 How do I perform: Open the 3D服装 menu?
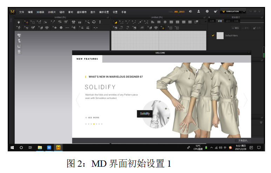point(40,12)
